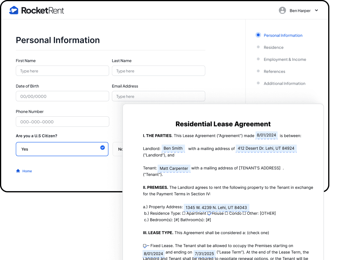
Task: Click the Employment & Income step indicator dot
Action: click(x=258, y=59)
